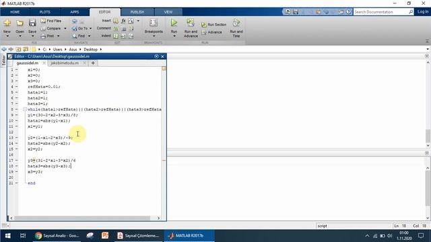The width and height of the screenshot is (431, 242).
Task: Switch to the VIEW tab
Action: pos(168,12)
